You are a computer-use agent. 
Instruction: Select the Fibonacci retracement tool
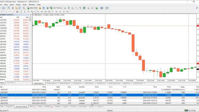coord(21,12)
